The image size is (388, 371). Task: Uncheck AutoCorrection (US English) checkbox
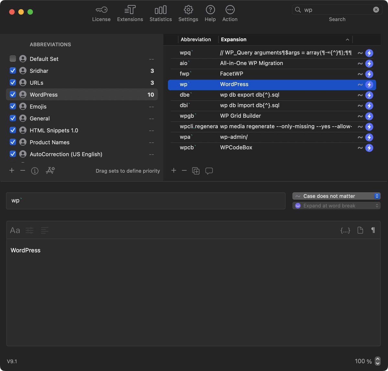tap(13, 154)
